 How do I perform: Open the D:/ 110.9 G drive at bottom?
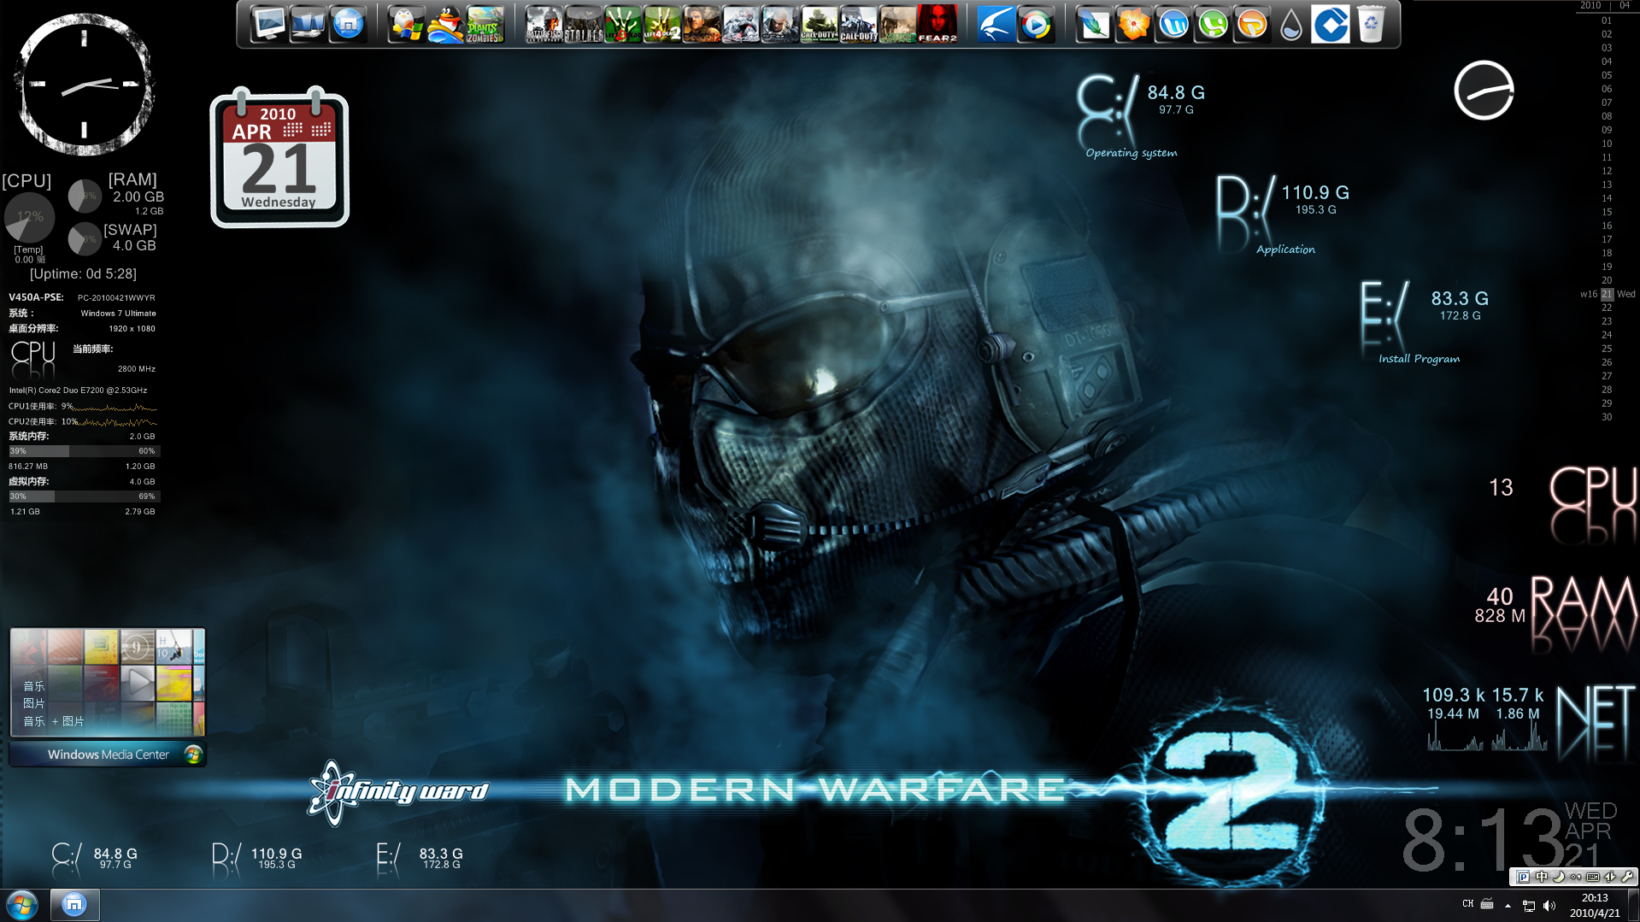(256, 860)
